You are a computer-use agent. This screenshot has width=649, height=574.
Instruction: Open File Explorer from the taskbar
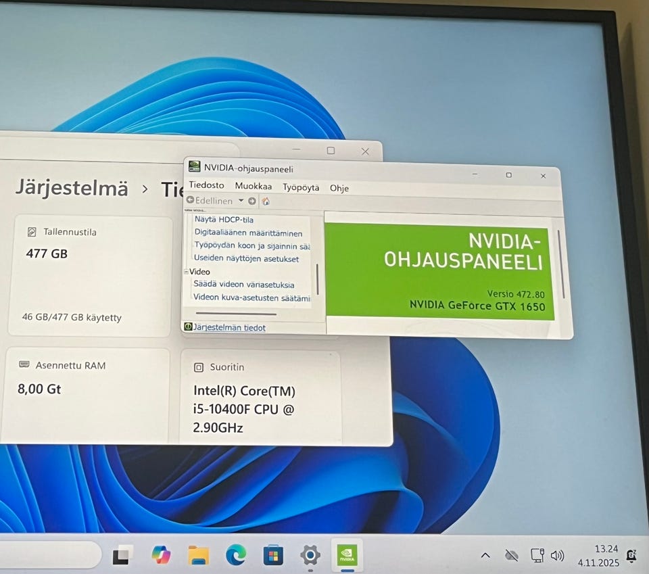(x=199, y=555)
